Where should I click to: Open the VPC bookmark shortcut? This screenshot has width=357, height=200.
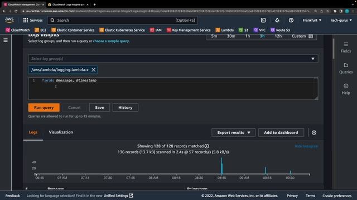tap(259, 30)
